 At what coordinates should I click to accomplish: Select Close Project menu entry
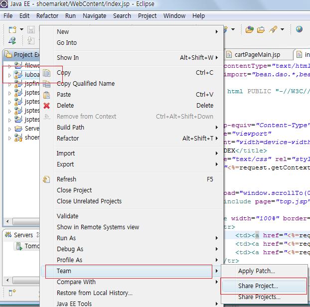point(132,190)
